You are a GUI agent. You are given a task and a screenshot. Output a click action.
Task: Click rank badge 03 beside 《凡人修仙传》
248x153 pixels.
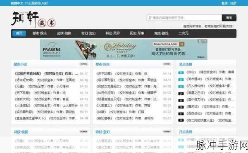click(x=181, y=87)
